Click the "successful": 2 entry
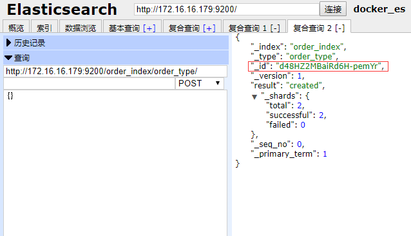This screenshot has width=411, height=236. [296, 115]
